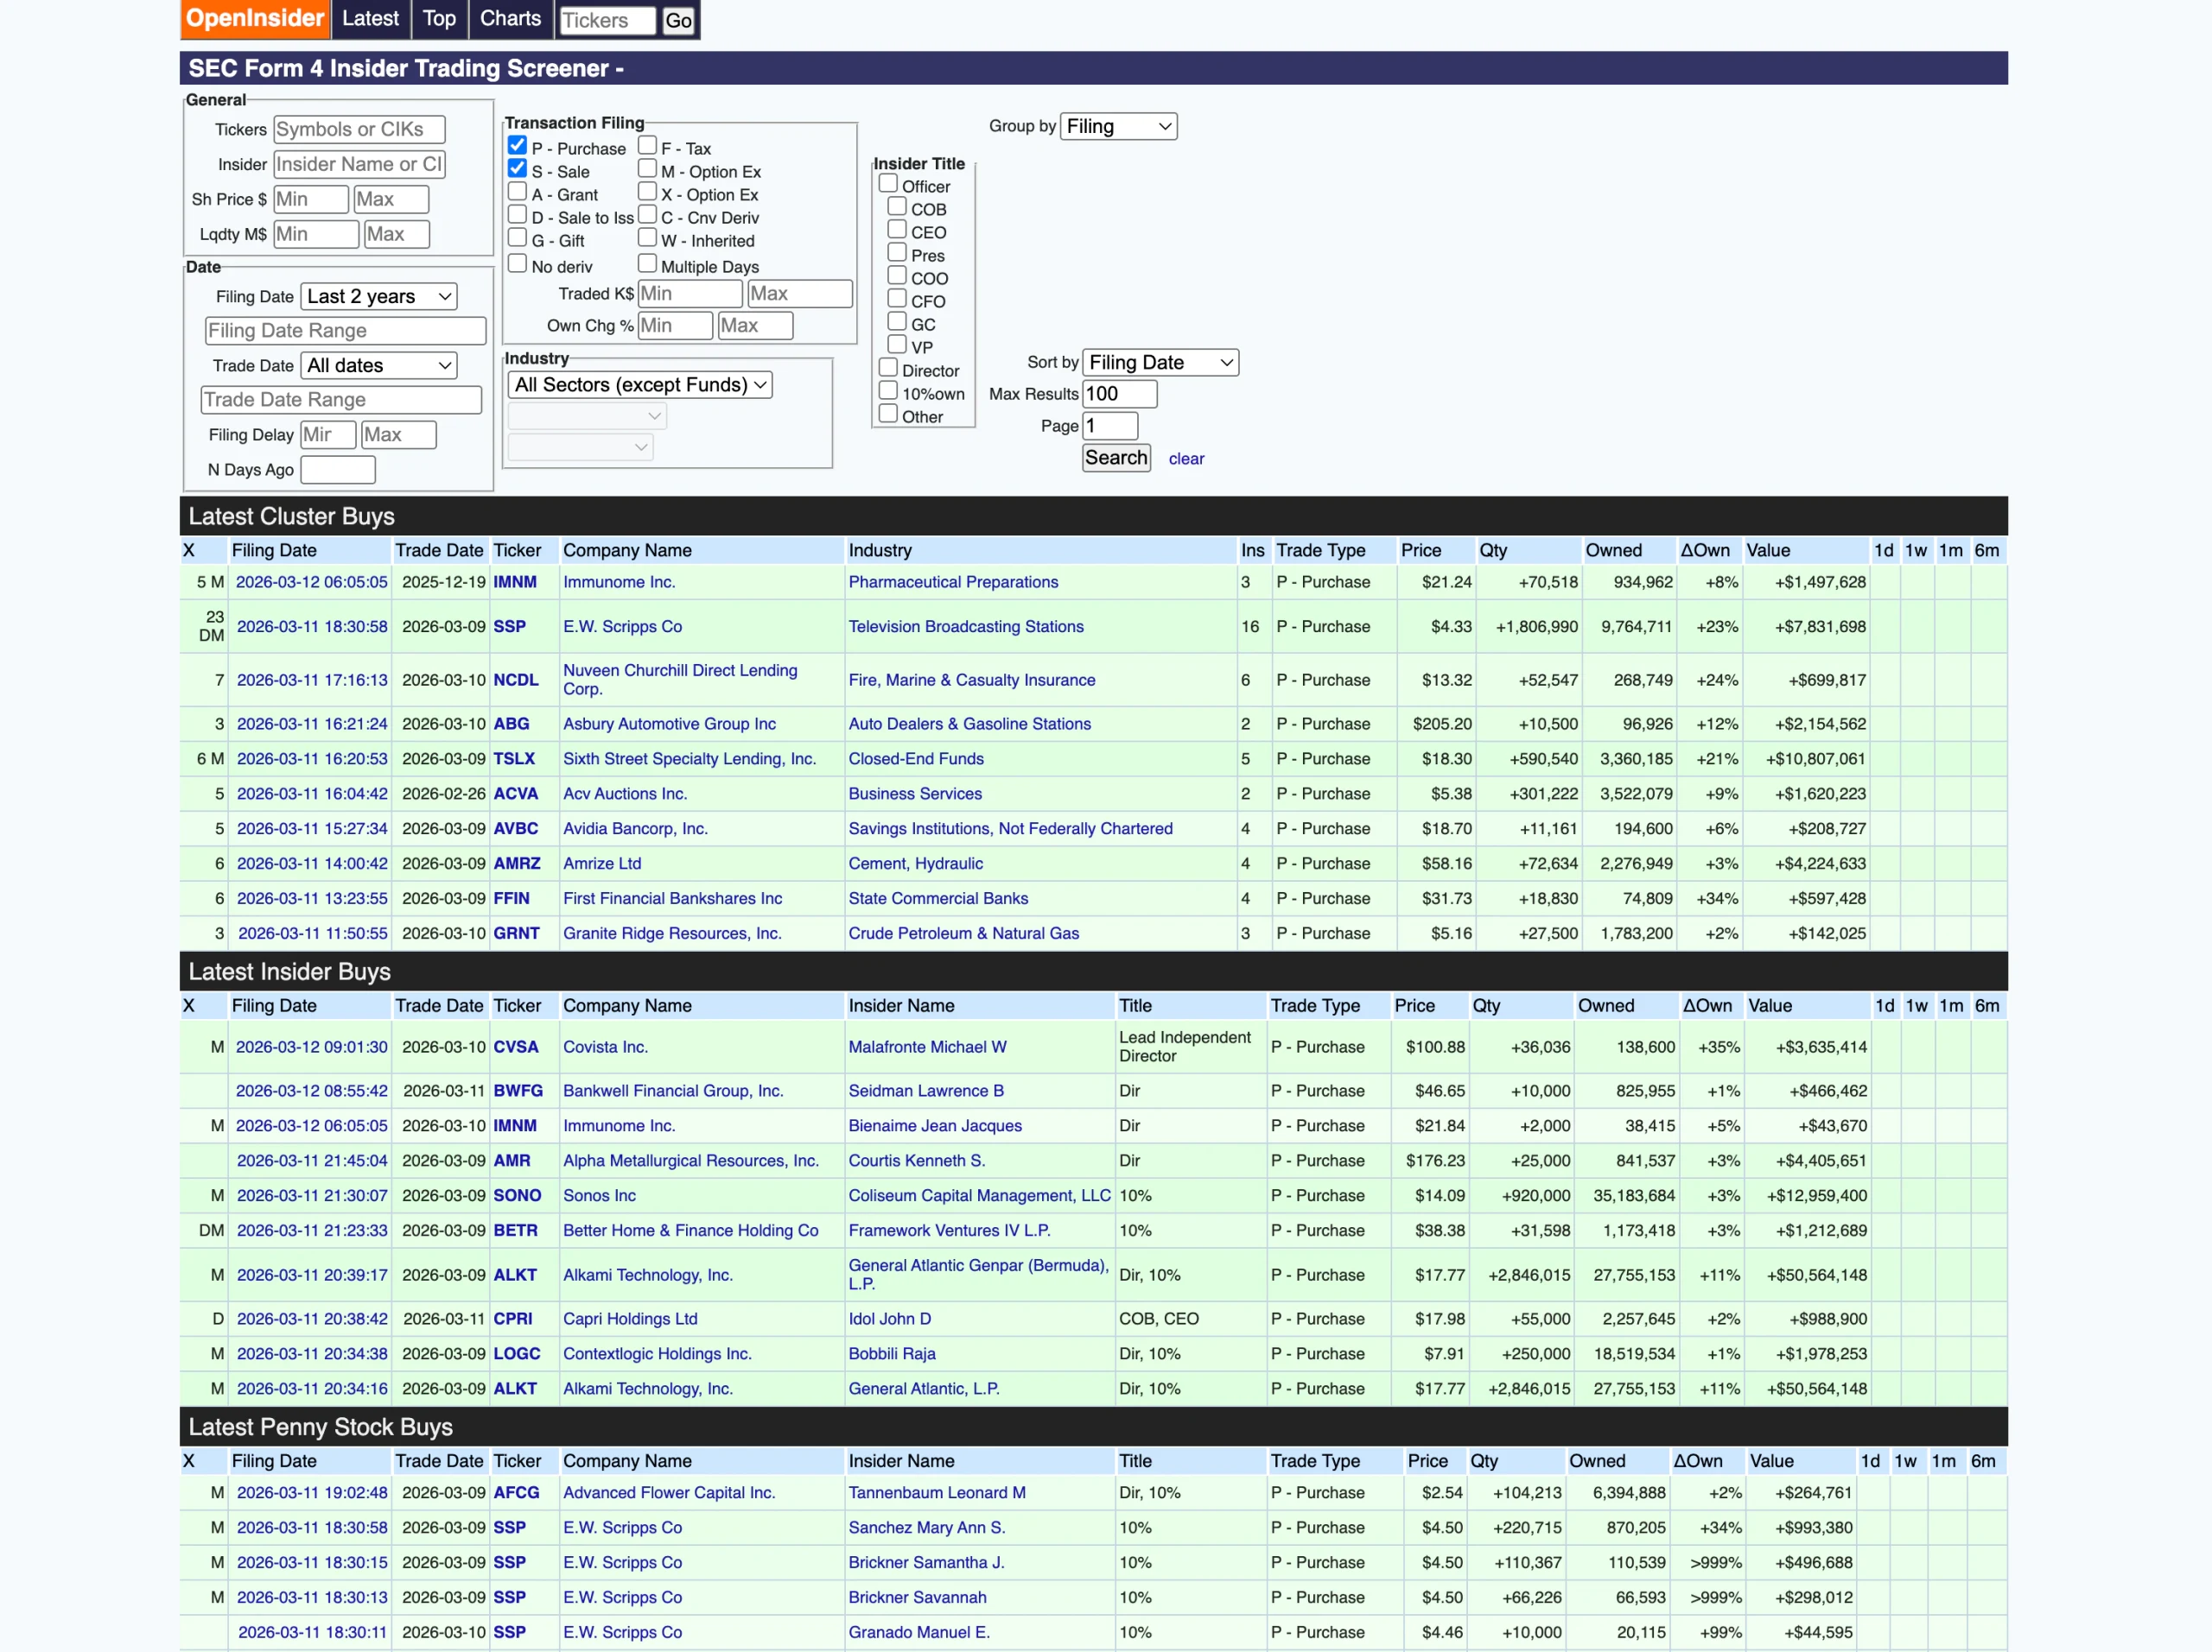
Task: Open the Group by Filing dropdown
Action: pos(1117,126)
